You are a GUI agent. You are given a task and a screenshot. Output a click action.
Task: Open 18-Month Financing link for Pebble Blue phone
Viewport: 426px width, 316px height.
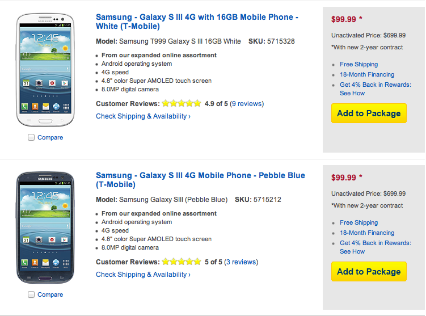(x=367, y=233)
